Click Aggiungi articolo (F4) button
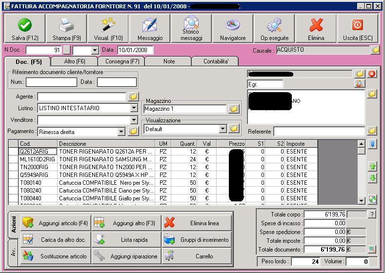This screenshot has width=385, height=273. 54,223
